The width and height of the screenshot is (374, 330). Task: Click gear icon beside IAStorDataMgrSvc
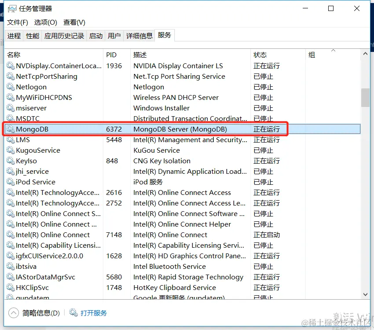click(11, 277)
